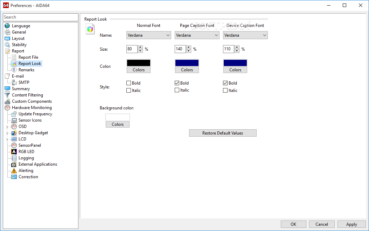
Task: Click the Alerting warning triangle icon
Action: click(14, 171)
